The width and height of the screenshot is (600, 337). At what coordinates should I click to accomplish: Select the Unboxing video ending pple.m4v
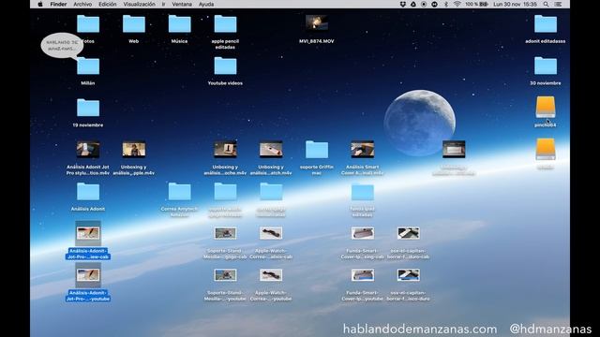133,150
